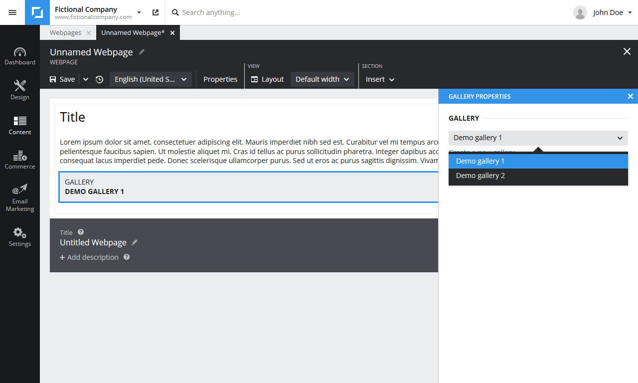This screenshot has height=383, width=638.
Task: Click the revision history clock icon
Action: tap(100, 79)
